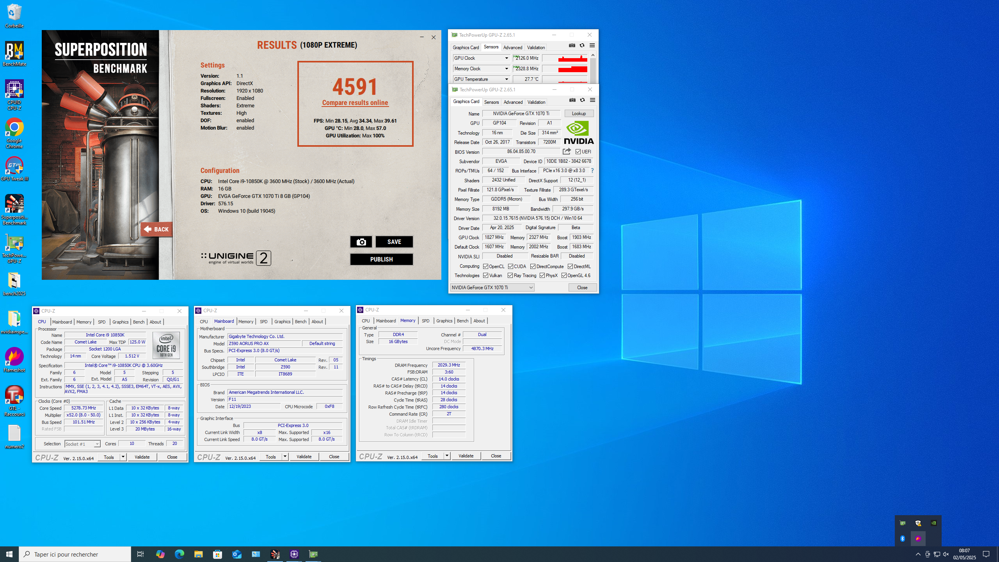
Task: Expand the GPU Clock sensor dropdown
Action: click(x=506, y=58)
